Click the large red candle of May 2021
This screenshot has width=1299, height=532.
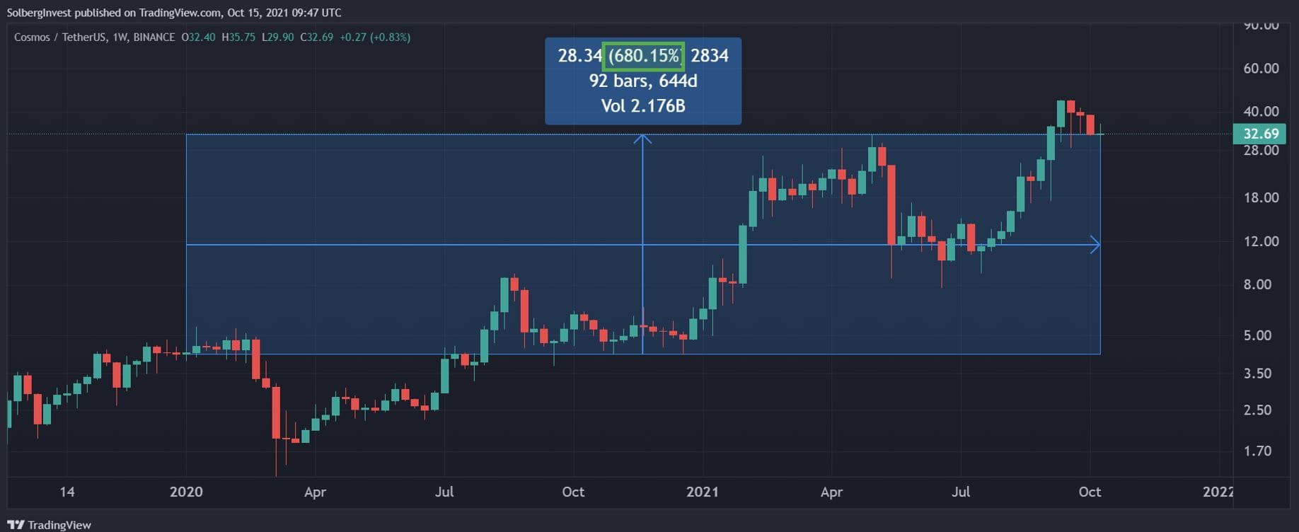tap(891, 204)
